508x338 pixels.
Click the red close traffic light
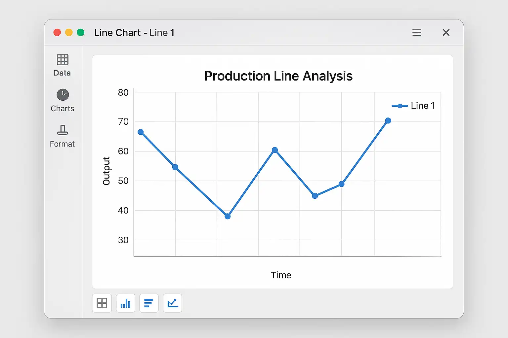click(x=57, y=32)
